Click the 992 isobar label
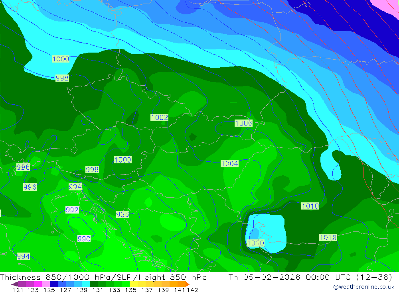The width and height of the screenshot is (399, 292). 72,210
